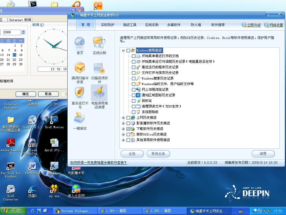Expand 影音播放软件历史痕迹 node
Viewport: 286px width, 215px height.
(x=123, y=123)
